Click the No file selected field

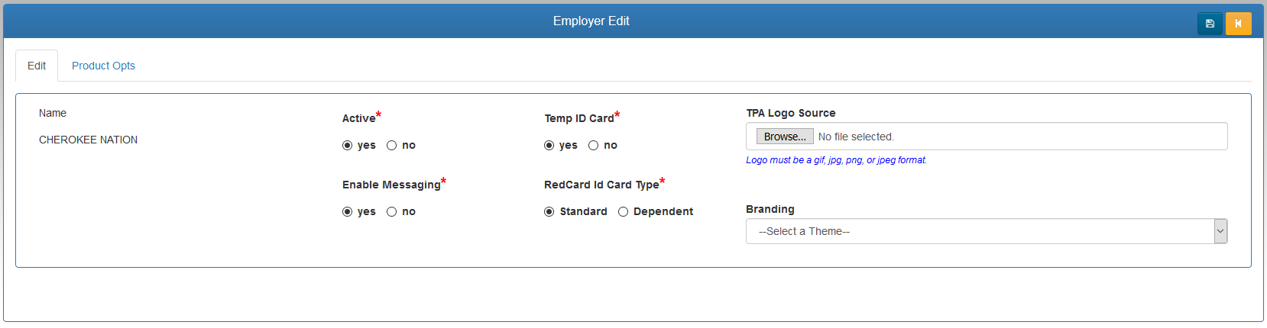point(856,137)
